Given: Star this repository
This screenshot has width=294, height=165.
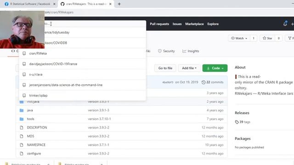Looking at the screenshot, I should [x=267, y=38].
